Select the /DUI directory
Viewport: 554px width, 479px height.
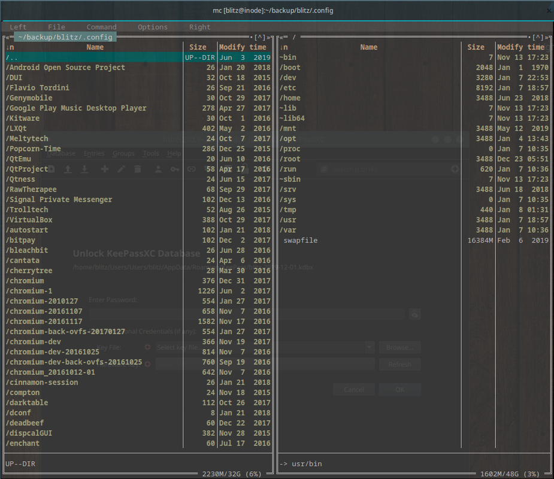(138, 78)
